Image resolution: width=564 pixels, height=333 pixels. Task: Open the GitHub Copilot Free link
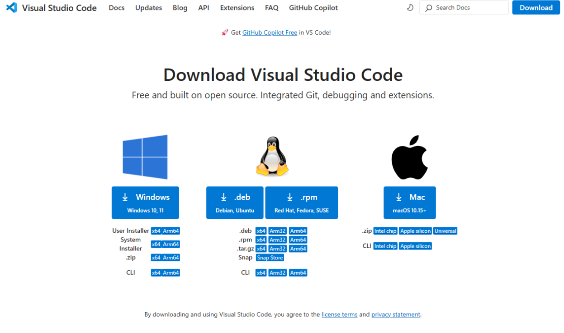pyautogui.click(x=270, y=32)
